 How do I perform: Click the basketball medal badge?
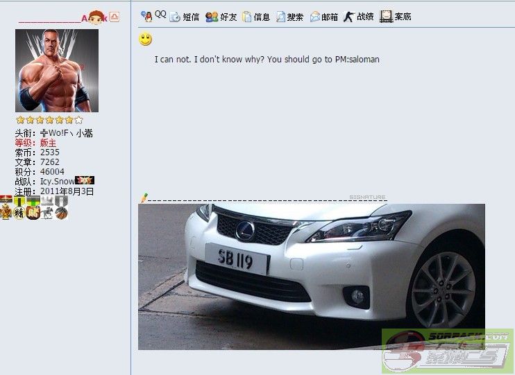click(x=62, y=213)
